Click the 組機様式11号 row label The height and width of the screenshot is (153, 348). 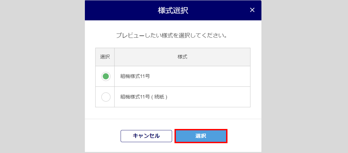coord(135,76)
